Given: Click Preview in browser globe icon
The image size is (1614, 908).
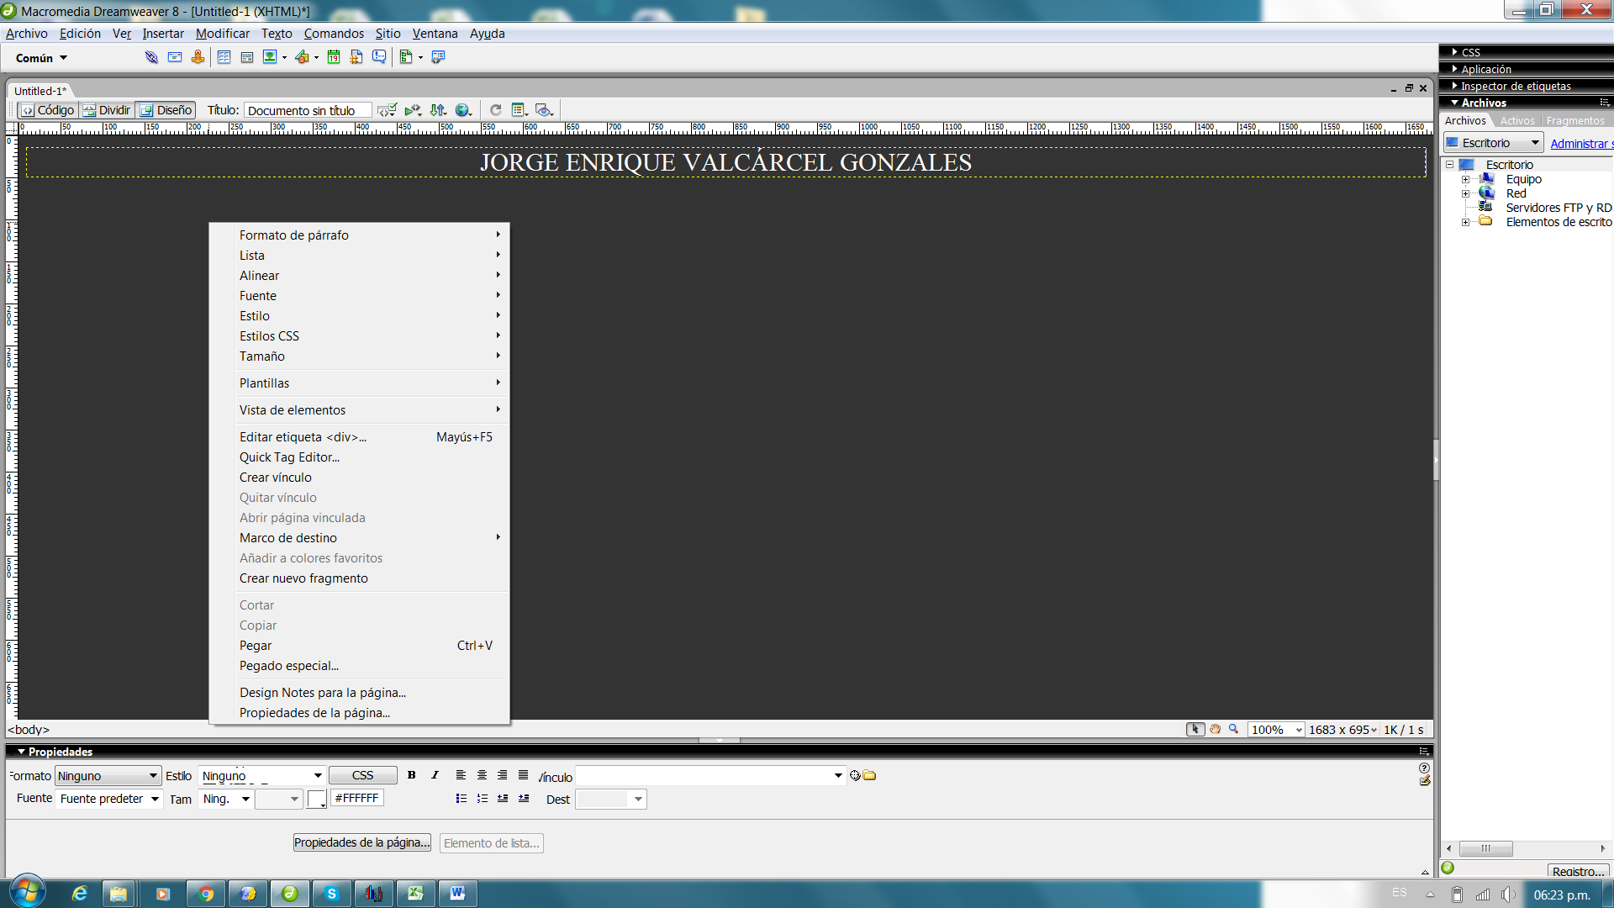Looking at the screenshot, I should tap(462, 110).
